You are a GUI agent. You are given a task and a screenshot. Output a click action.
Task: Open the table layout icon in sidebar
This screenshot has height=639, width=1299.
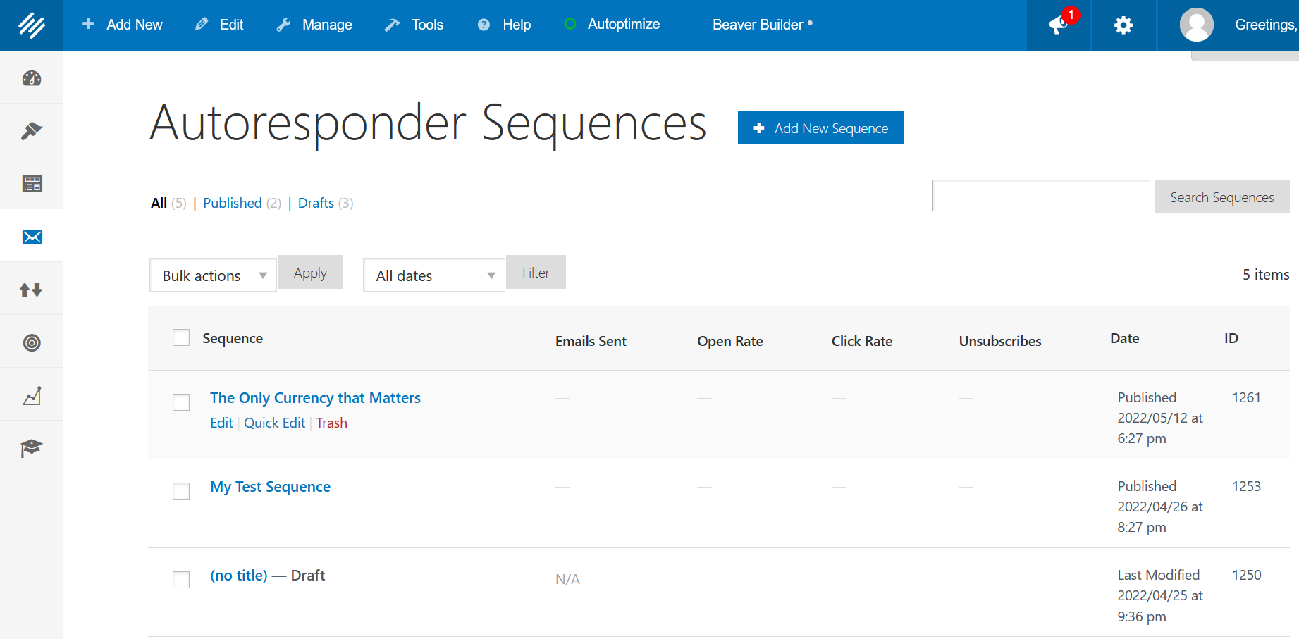click(32, 184)
